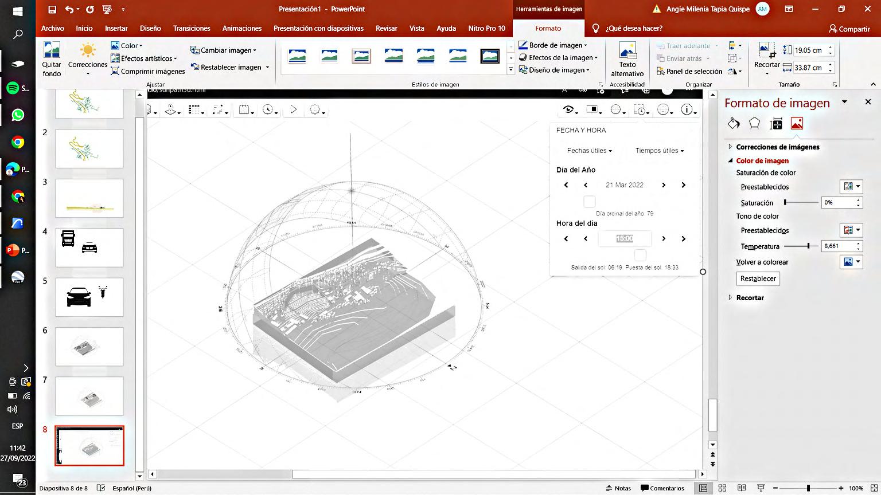Viewport: 881px width, 495px height.
Task: Click Enviar atrás in Organizar
Action: 684,58
